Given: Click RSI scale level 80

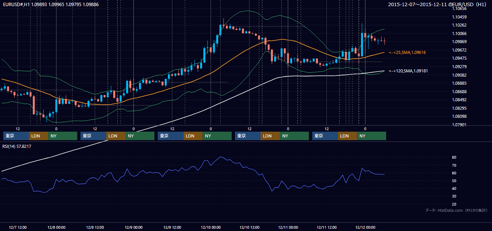Looking at the screenshot, I should (454, 157).
